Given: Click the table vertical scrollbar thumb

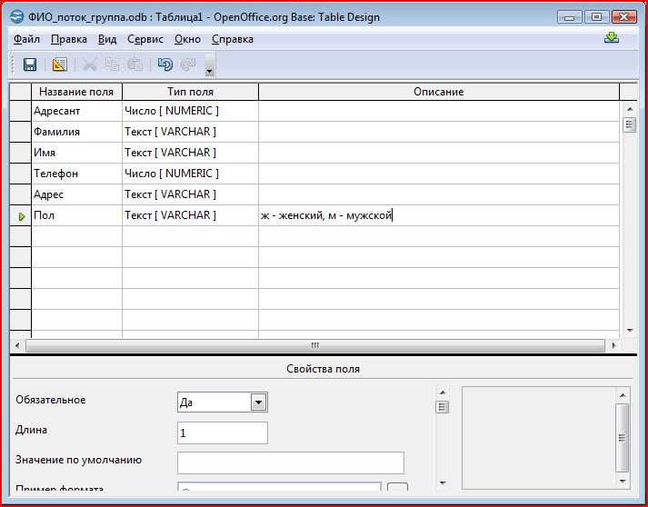Looking at the screenshot, I should 630,124.
